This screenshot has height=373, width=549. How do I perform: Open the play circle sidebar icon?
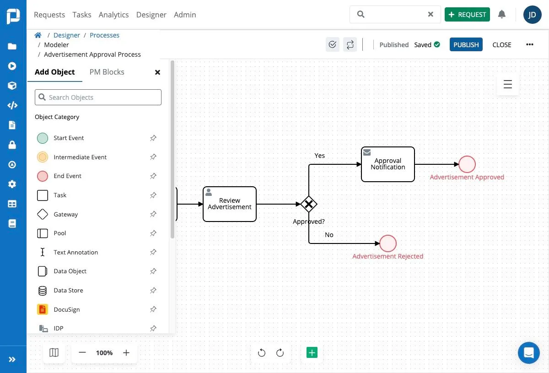(12, 66)
